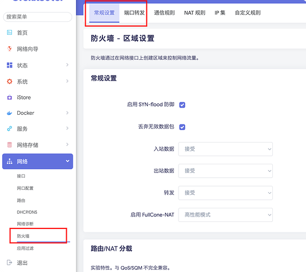Open the 入站数据 dropdown
Image resolution: width=306 pixels, height=272 pixels.
(225, 149)
